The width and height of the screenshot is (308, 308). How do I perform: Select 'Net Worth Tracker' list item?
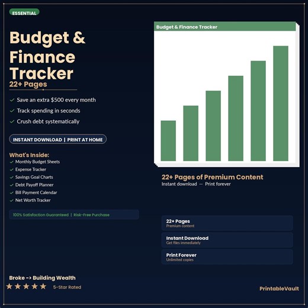click(33, 200)
